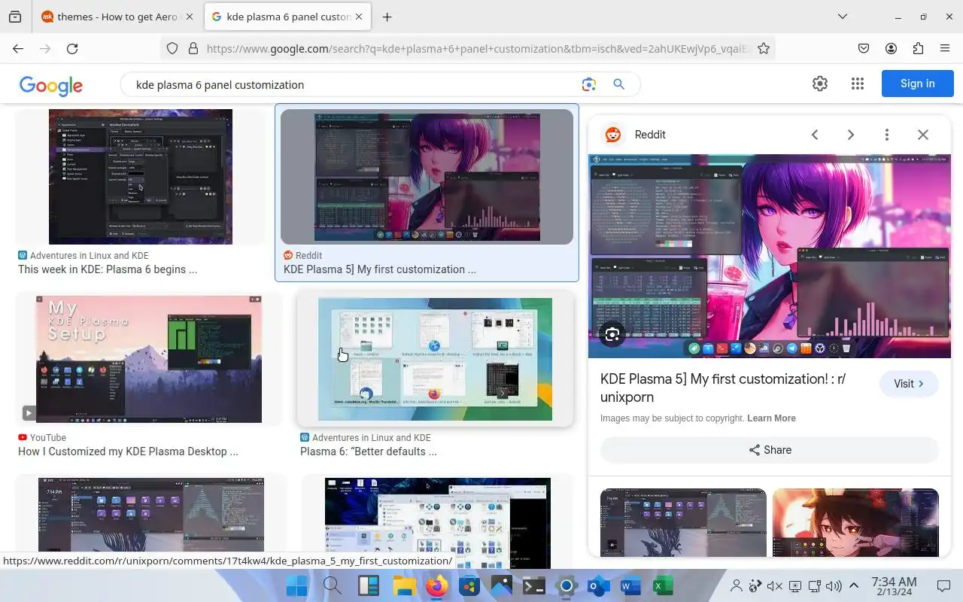
Task: Search inside image with Lens overlay button
Action: [612, 334]
